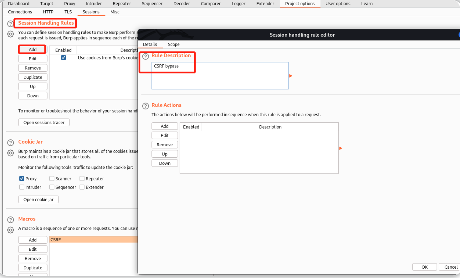Open the Target tab

pos(47,4)
